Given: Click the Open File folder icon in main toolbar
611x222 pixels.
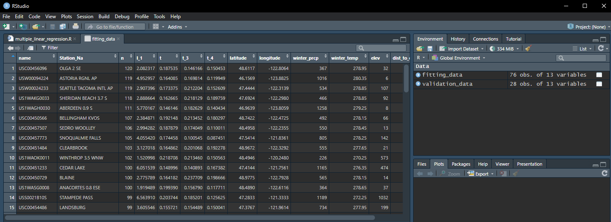Looking at the screenshot, I should click(x=35, y=27).
